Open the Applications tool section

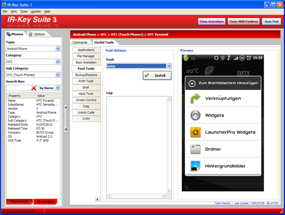coord(86,50)
